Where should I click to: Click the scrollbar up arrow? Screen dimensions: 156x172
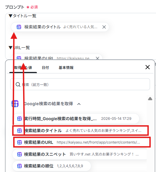click(150, 99)
